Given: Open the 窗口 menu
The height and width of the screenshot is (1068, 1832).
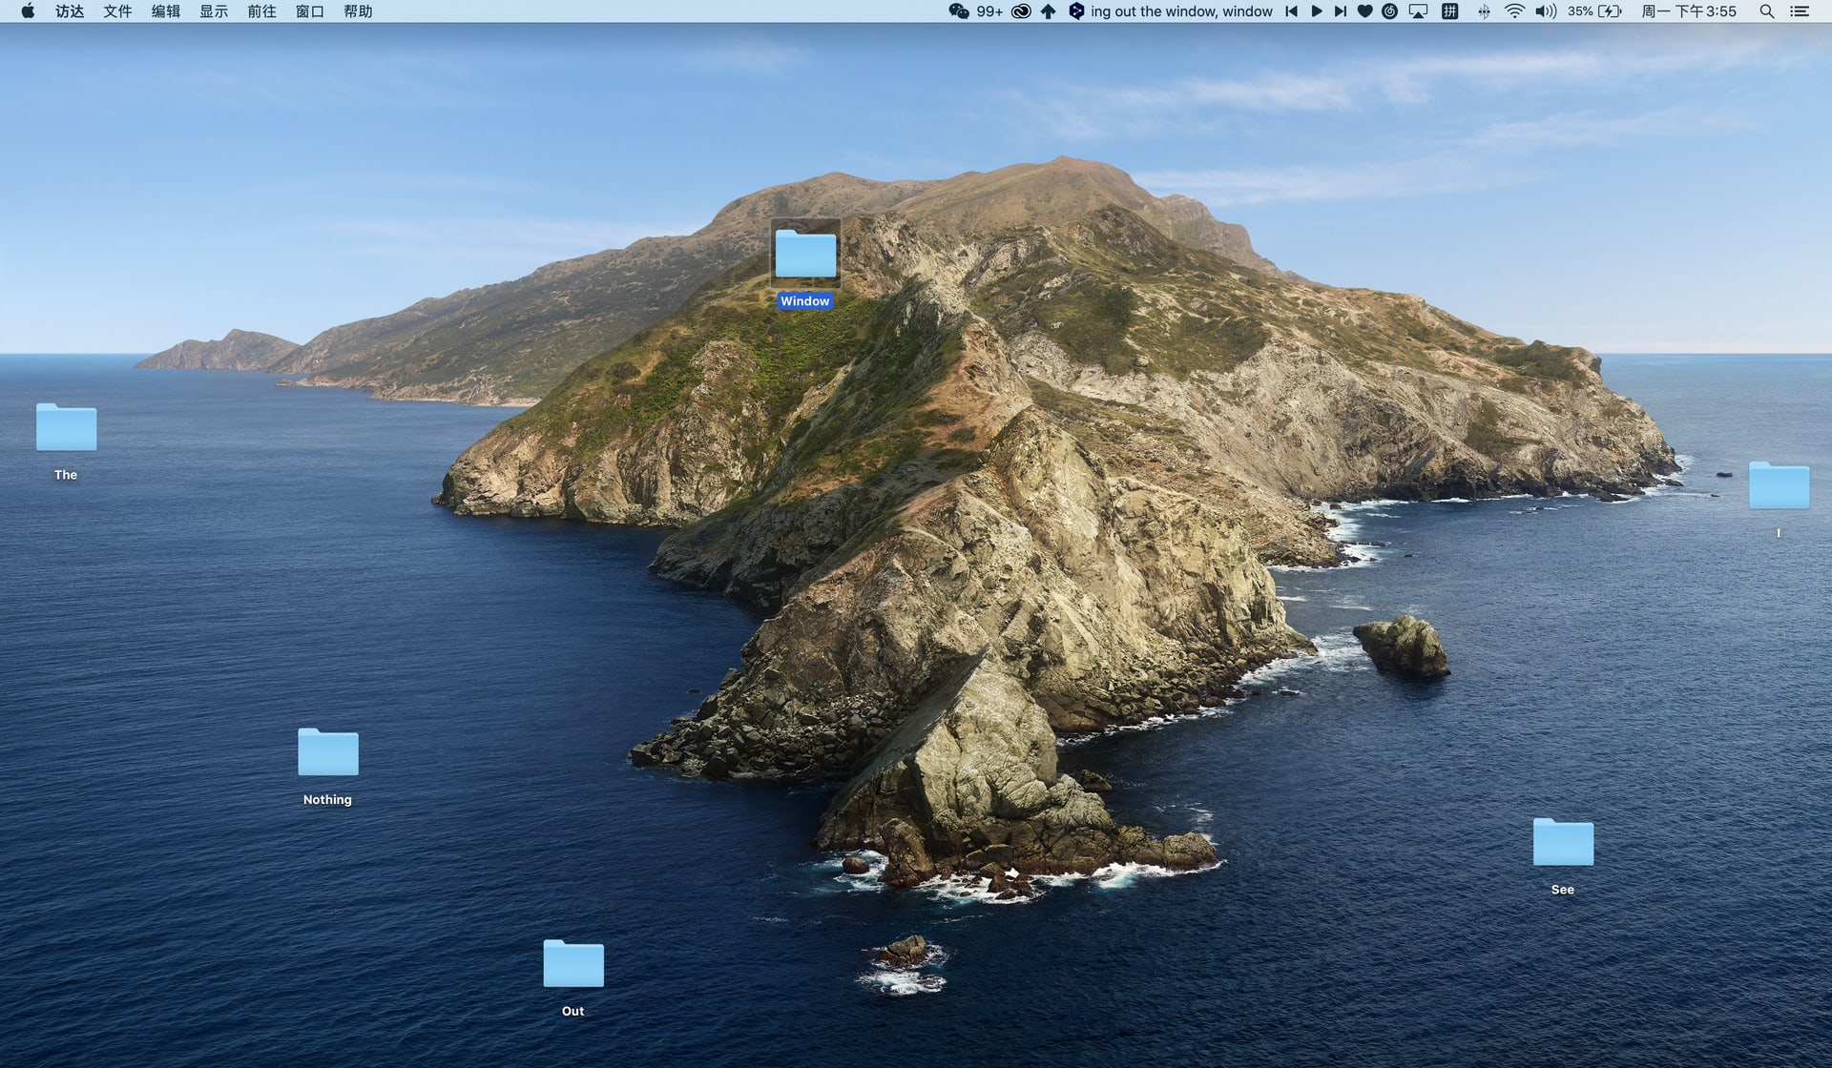Looking at the screenshot, I should point(310,11).
